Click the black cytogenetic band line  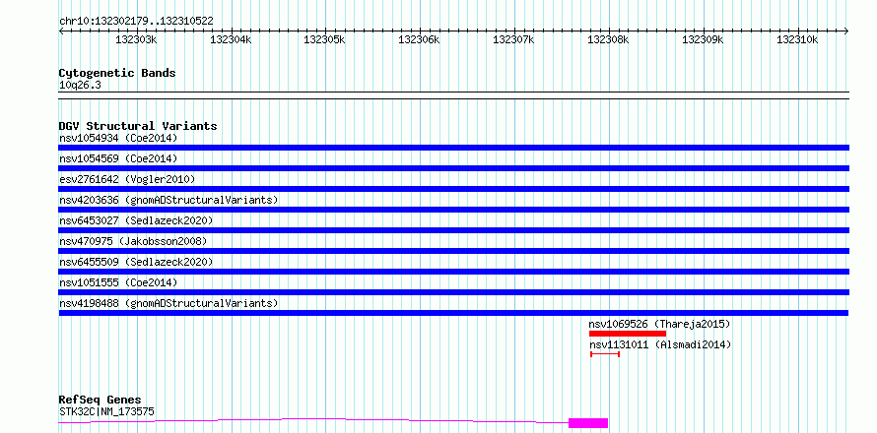pos(453,95)
